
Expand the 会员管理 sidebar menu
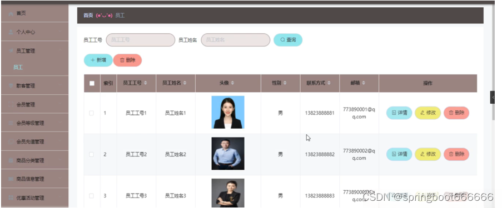(x=34, y=104)
